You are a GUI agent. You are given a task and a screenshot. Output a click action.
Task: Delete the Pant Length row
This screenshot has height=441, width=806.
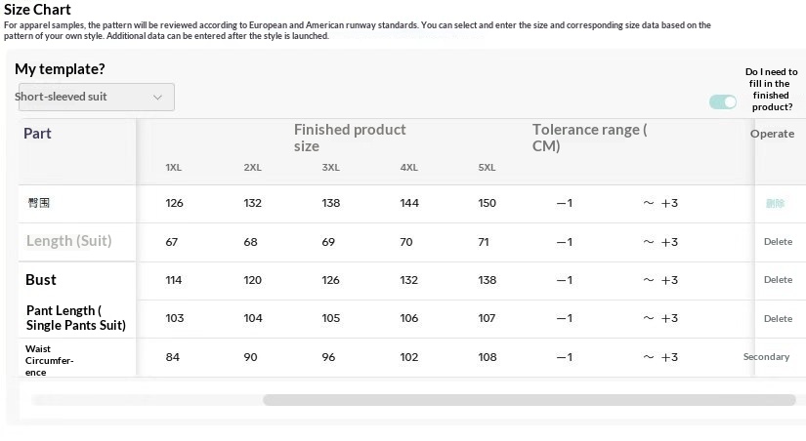click(x=778, y=318)
